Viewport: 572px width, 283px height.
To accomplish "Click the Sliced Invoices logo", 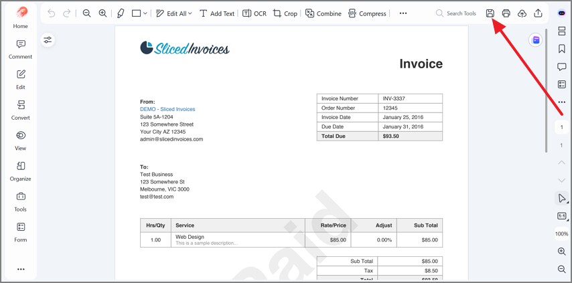I will (x=185, y=48).
